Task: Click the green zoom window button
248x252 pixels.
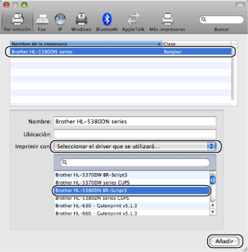Action: click(24, 5)
